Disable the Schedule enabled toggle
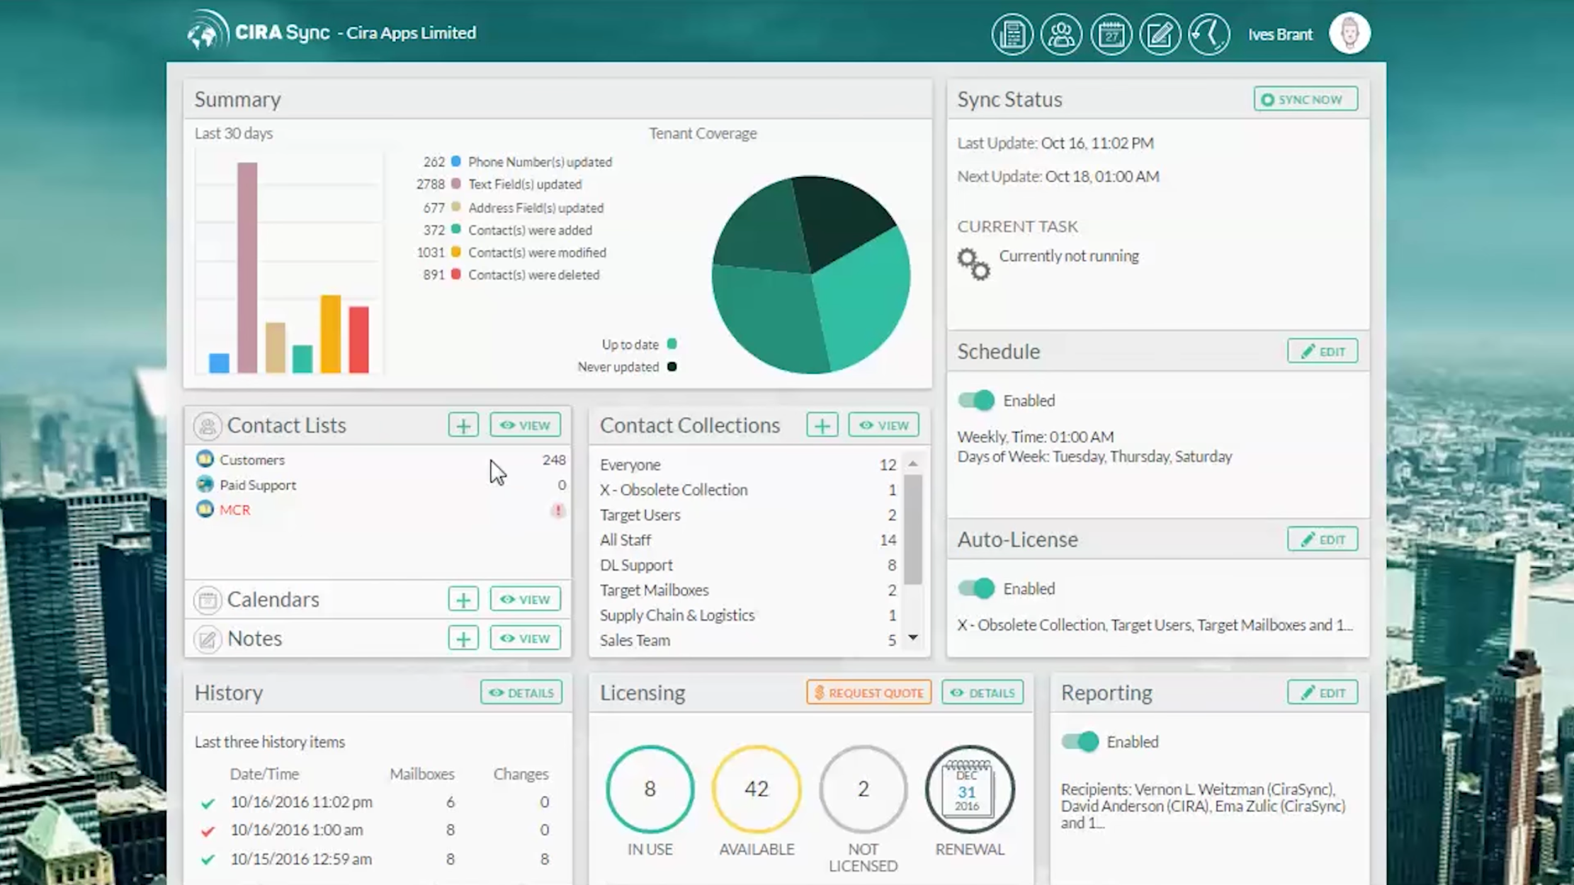 (977, 401)
